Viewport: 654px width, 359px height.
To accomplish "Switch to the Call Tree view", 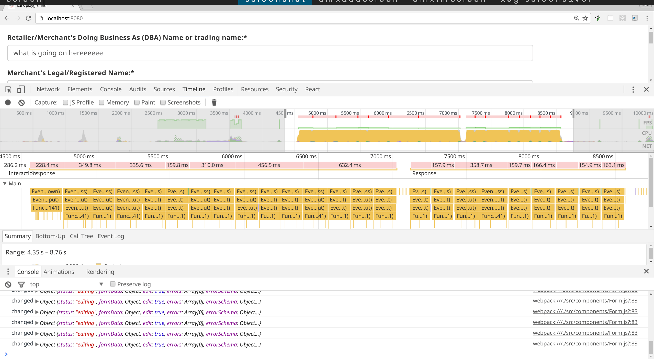I will [x=81, y=236].
